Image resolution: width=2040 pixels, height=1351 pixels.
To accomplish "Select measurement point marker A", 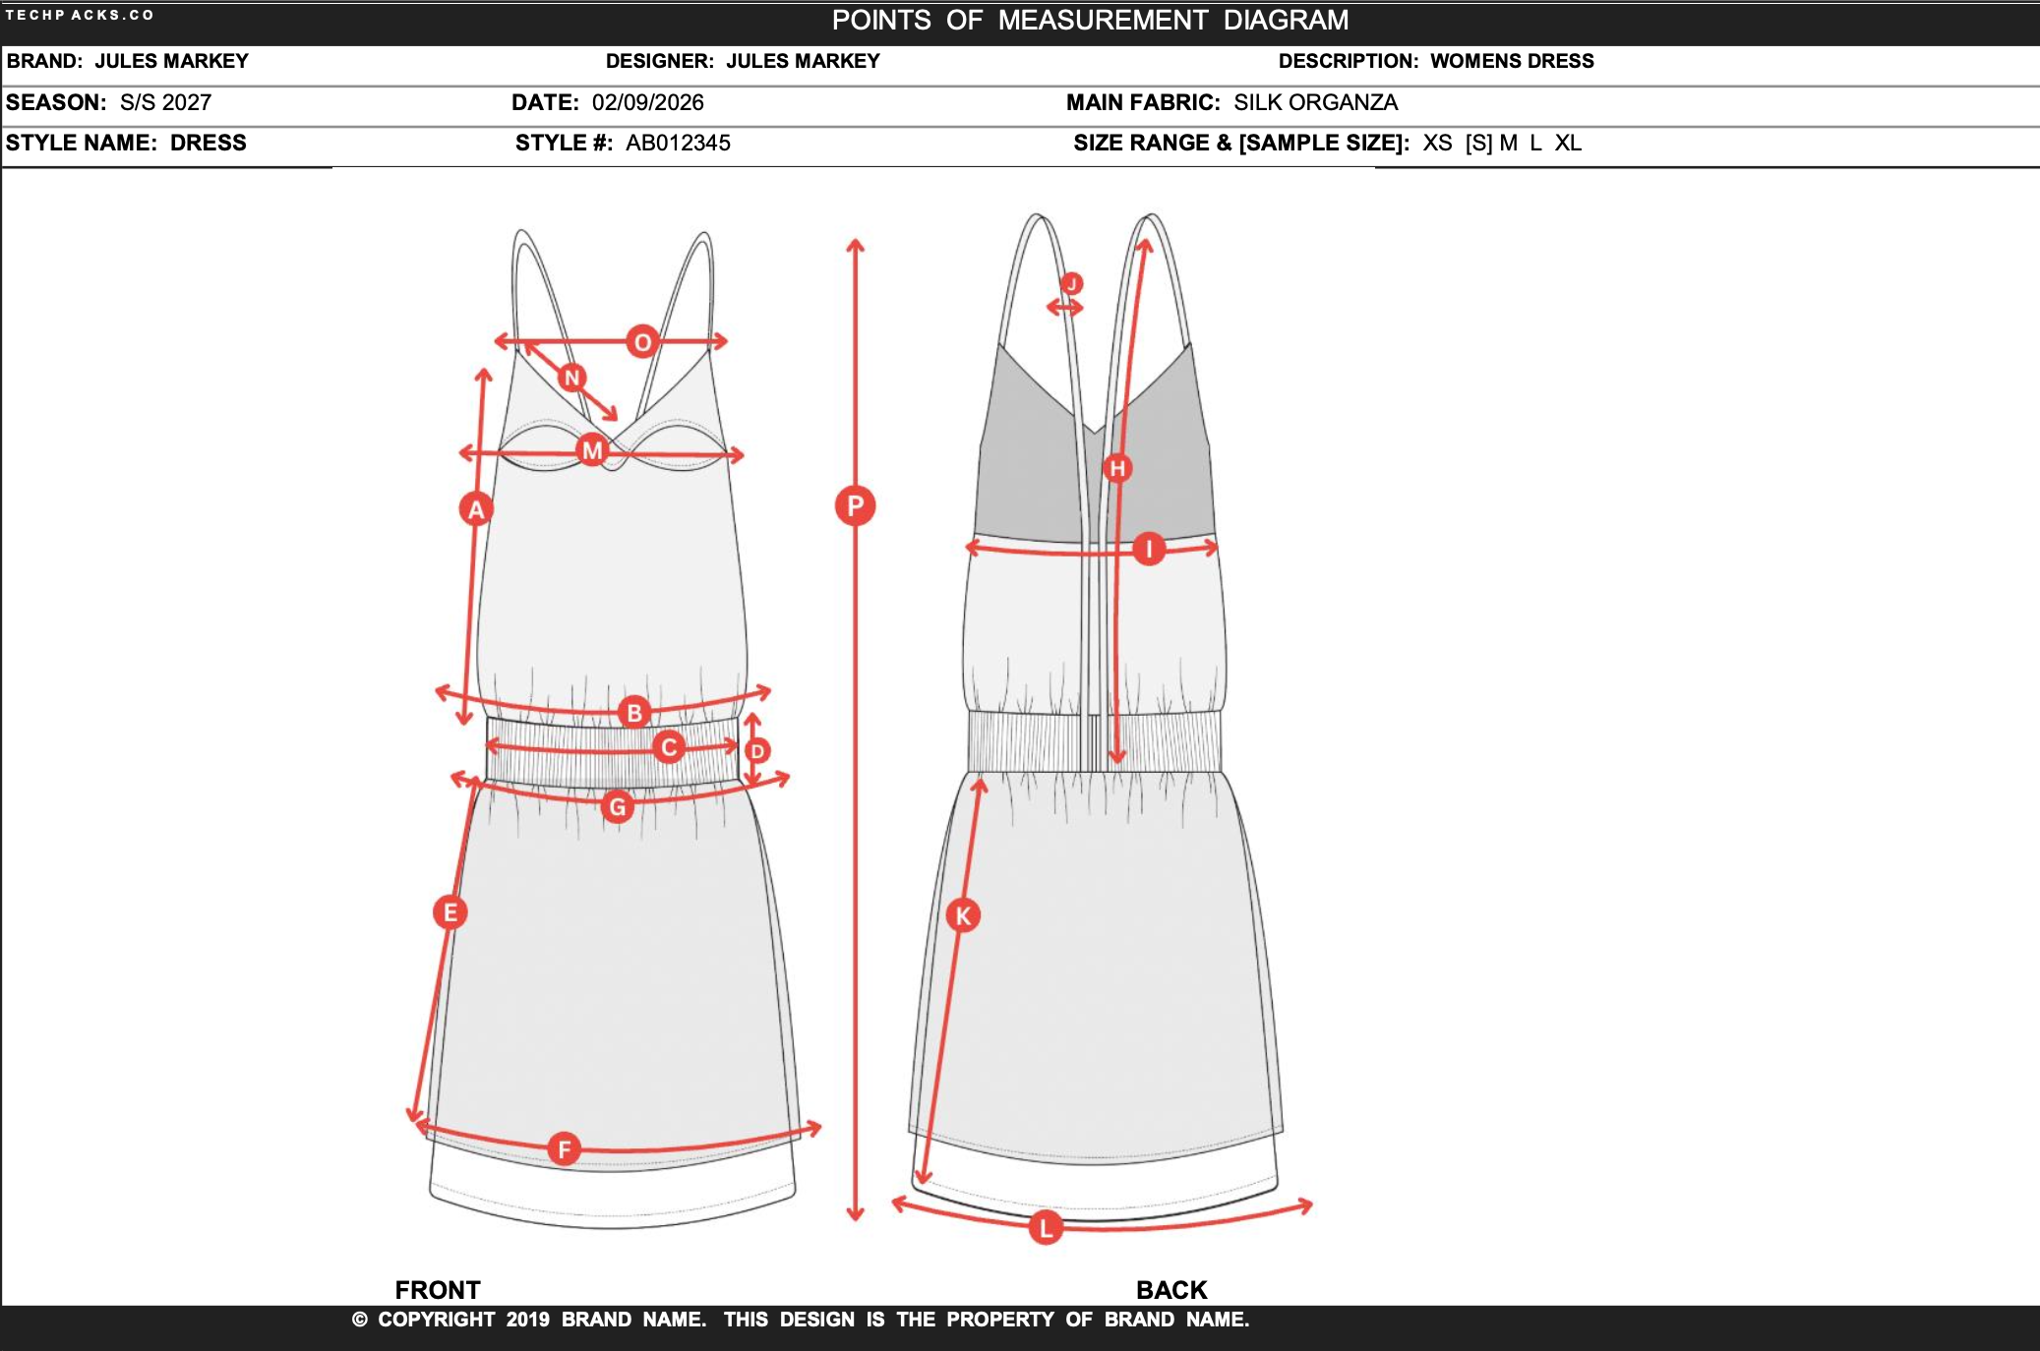I will 475,508.
